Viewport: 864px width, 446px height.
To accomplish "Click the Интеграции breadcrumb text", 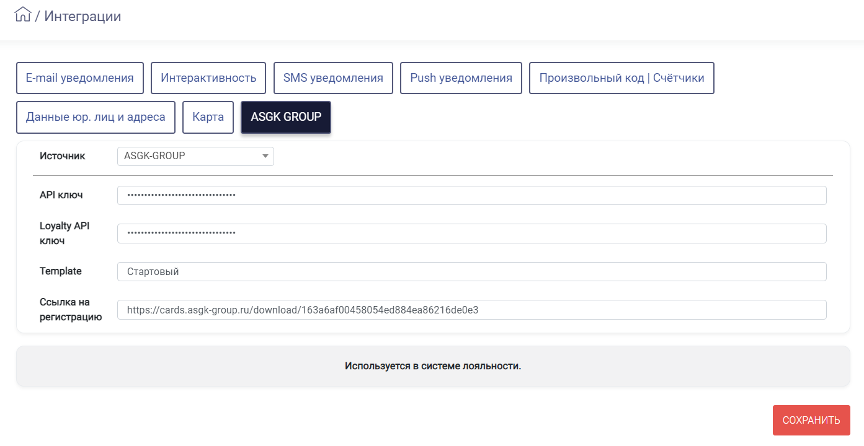I will [x=82, y=16].
